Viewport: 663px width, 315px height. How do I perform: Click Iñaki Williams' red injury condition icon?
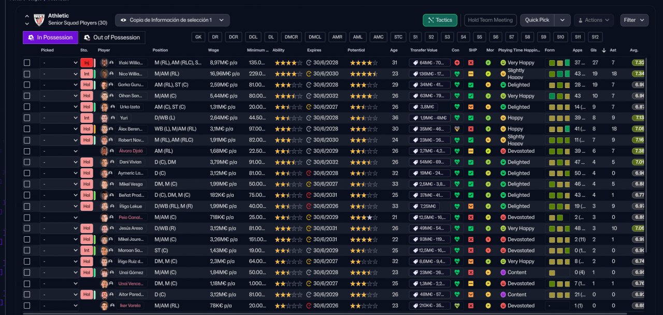pos(457,63)
